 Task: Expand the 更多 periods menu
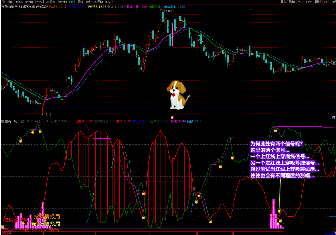(109, 2)
